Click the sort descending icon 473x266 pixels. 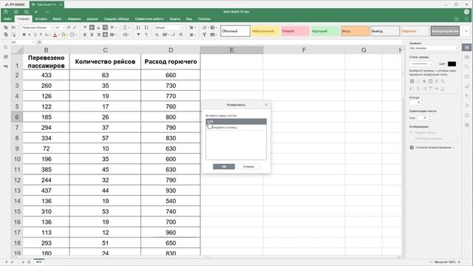point(146,27)
